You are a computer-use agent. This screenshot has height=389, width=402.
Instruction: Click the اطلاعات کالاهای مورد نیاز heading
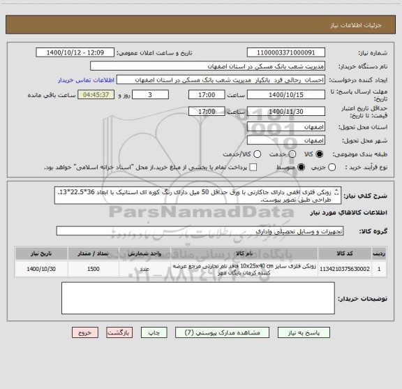coord(349,212)
